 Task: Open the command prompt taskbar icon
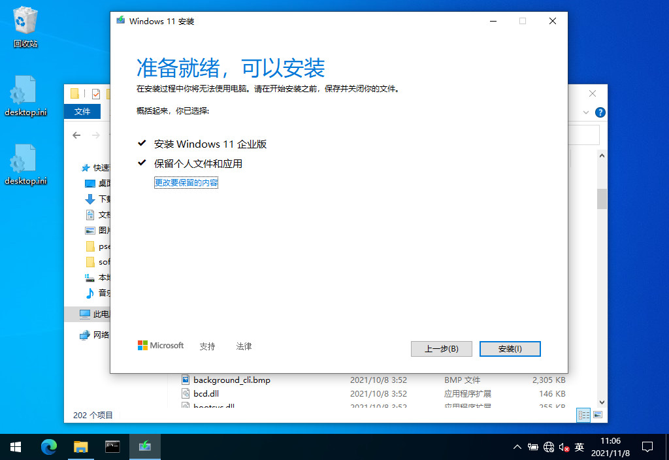pos(112,447)
